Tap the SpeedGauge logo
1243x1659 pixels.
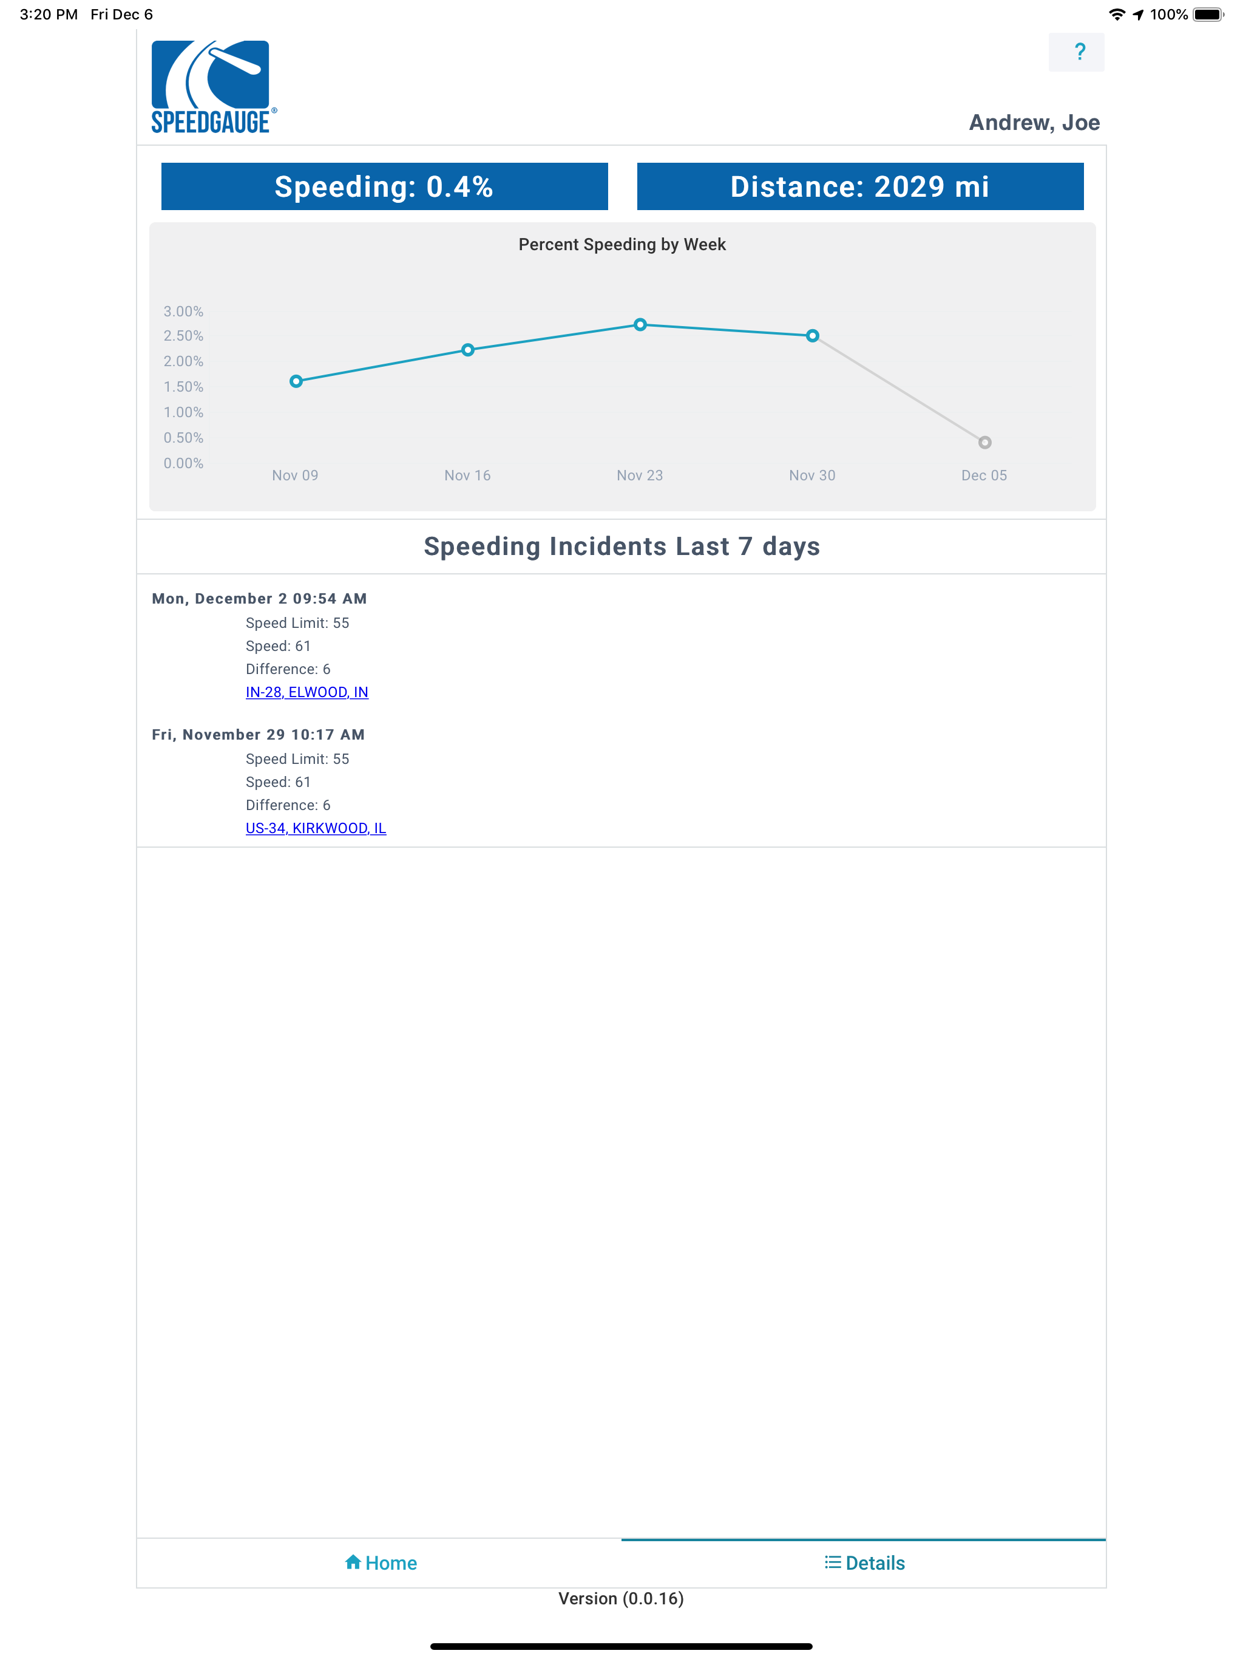tap(214, 87)
